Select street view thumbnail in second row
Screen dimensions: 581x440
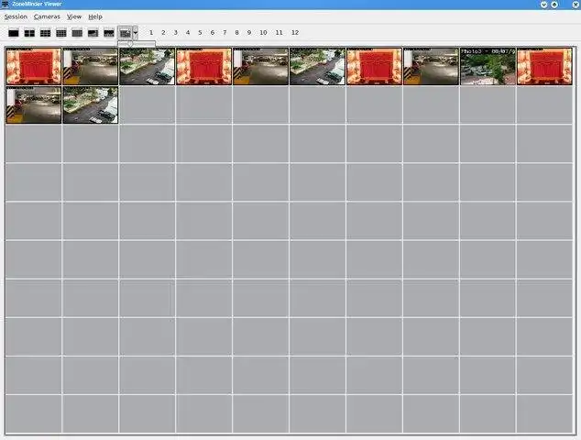point(91,104)
